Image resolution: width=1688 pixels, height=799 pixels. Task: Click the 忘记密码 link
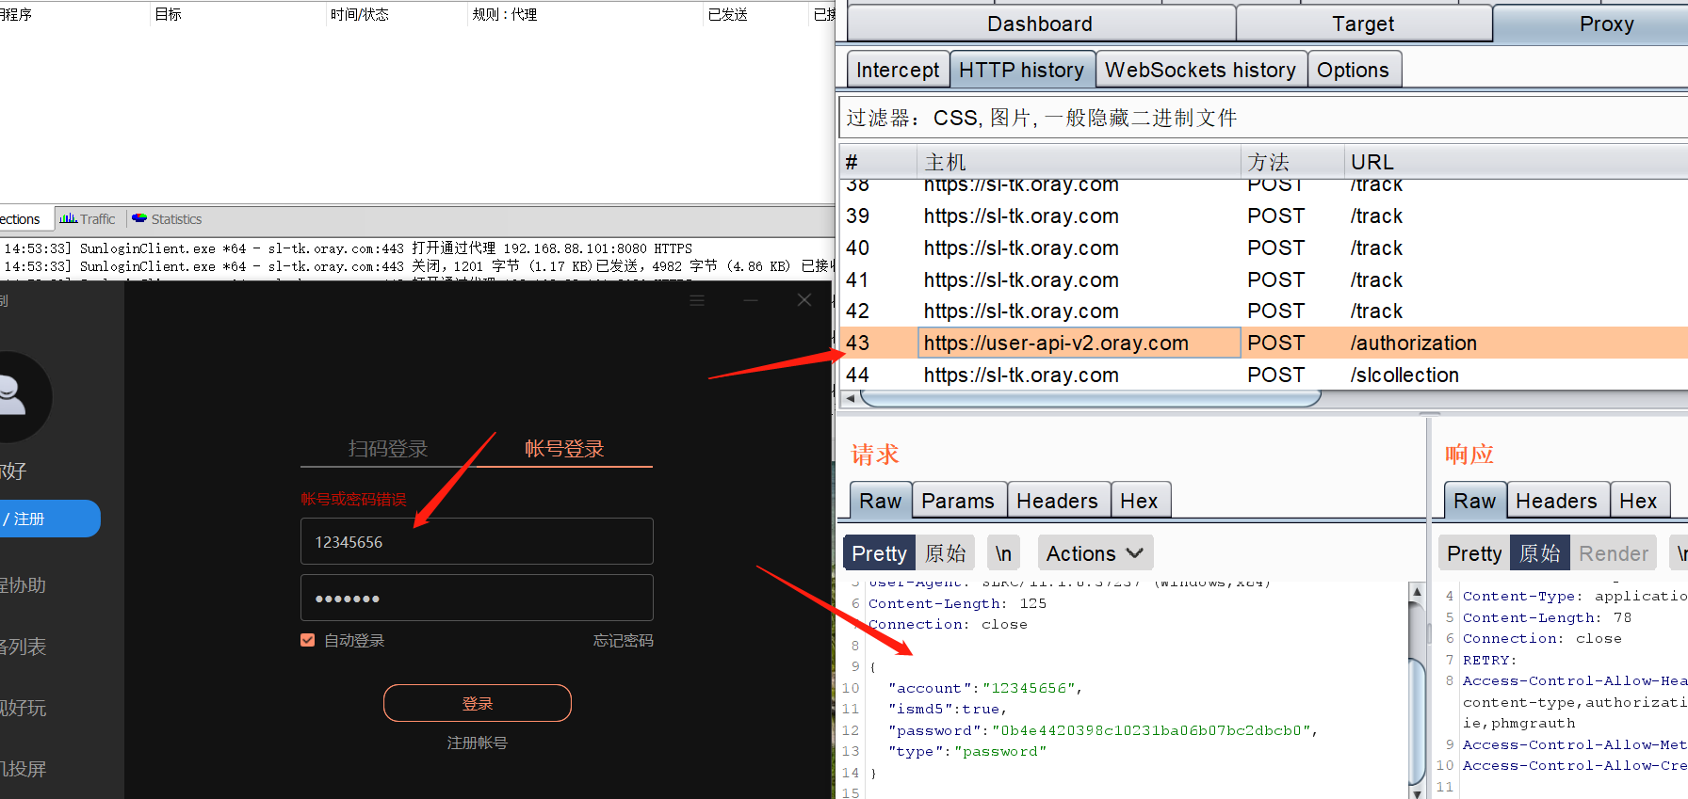point(623,640)
